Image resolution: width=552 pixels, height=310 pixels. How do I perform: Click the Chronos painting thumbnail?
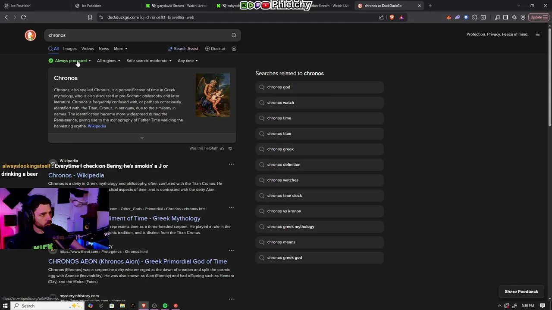pos(213,95)
